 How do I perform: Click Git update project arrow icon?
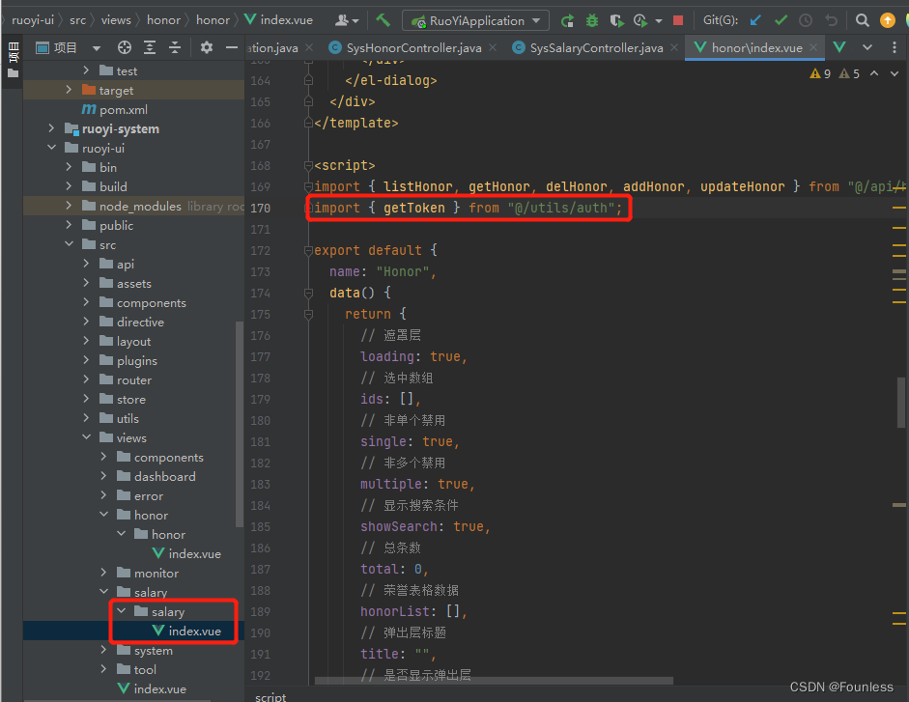[755, 21]
